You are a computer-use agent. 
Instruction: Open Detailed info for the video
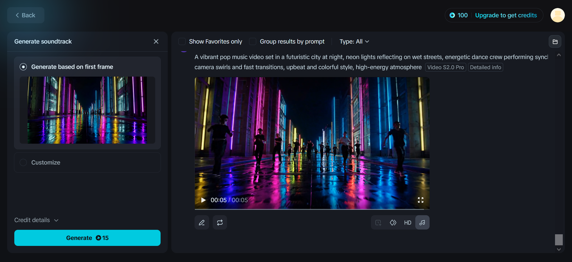(x=485, y=67)
